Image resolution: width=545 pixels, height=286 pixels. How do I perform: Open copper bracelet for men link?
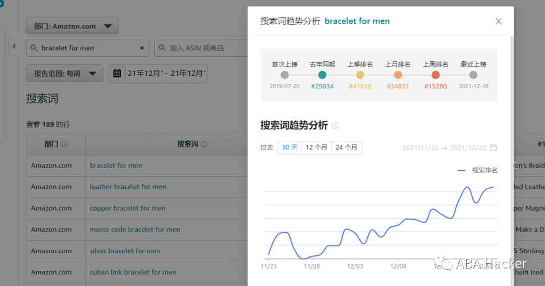128,208
